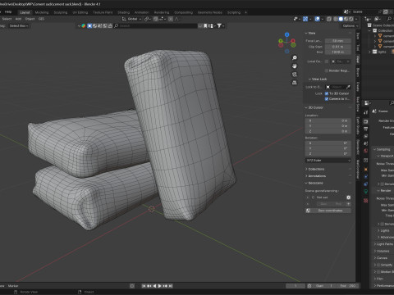The width and height of the screenshot is (394, 295).
Task: Toggle X-ray view icon
Action: (x=329, y=19)
